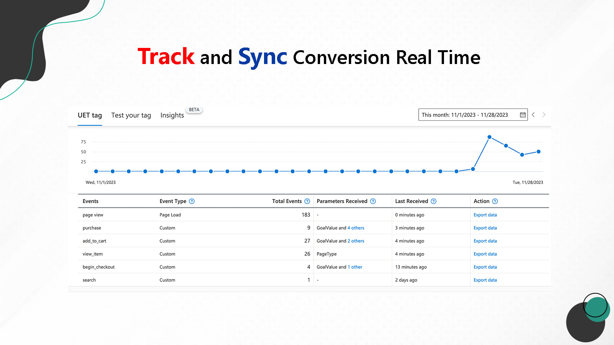Export data for purchase event
Image resolution: width=614 pixels, height=345 pixels.
485,228
